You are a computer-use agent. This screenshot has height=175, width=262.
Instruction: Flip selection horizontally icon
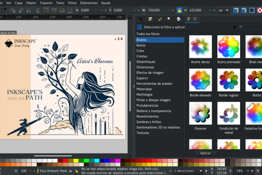coord(29,10)
